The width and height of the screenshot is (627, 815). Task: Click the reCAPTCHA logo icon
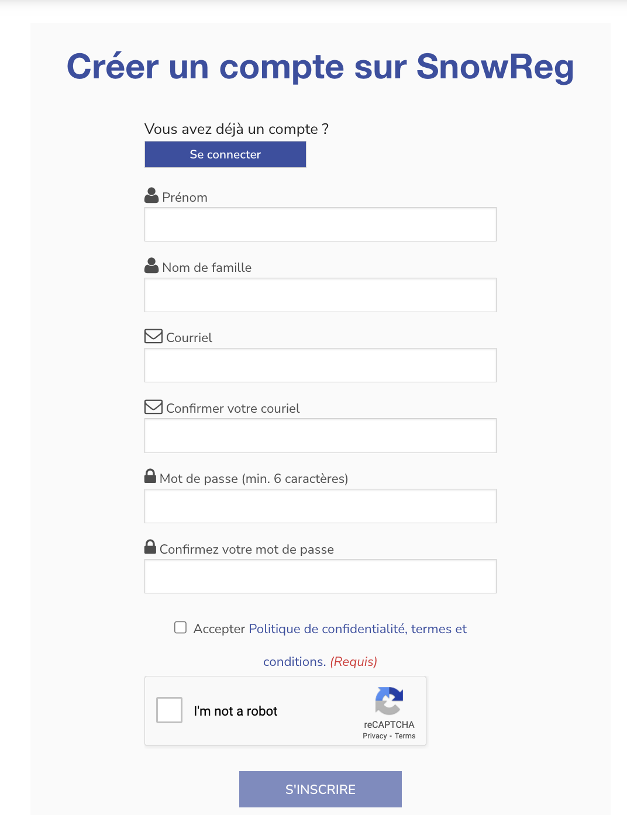(389, 700)
